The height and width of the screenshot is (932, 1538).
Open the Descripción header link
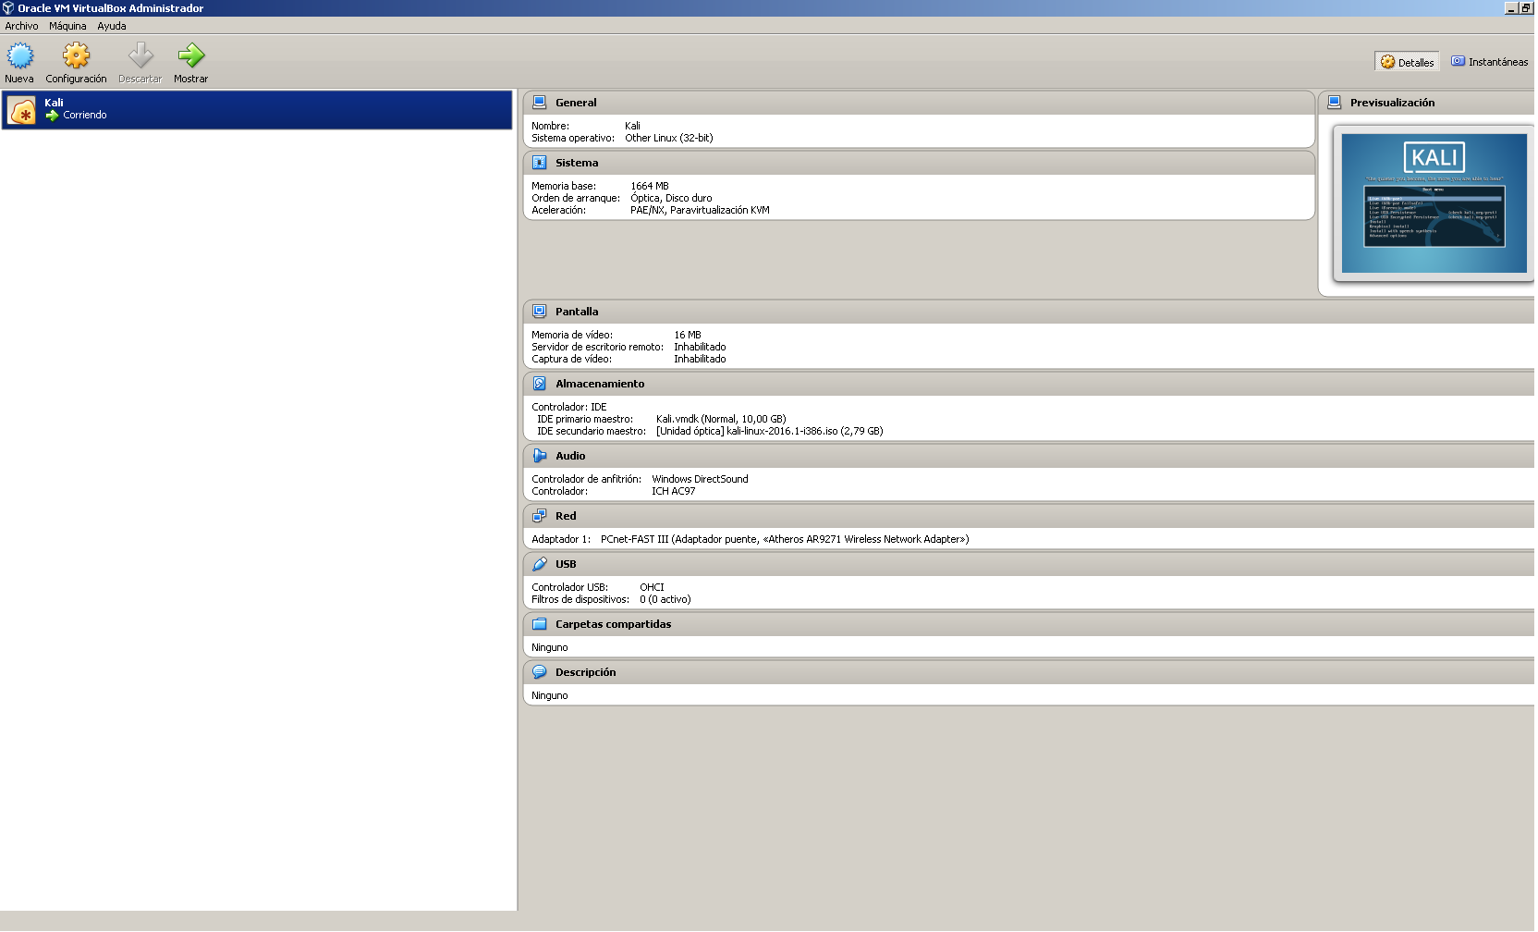coord(585,672)
